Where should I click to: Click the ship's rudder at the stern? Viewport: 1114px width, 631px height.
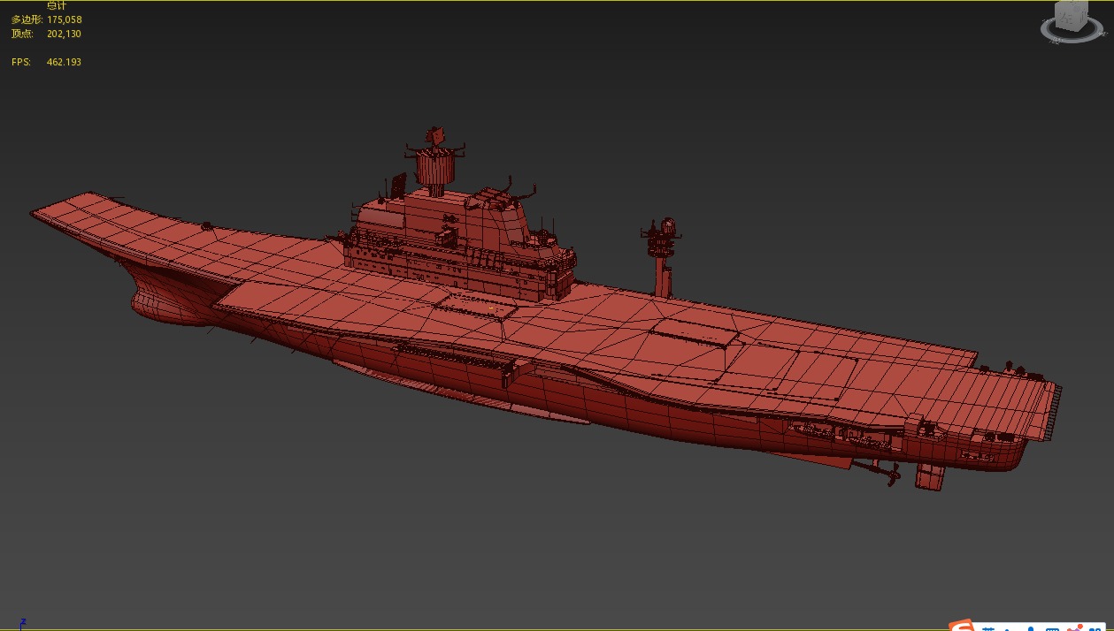(930, 475)
